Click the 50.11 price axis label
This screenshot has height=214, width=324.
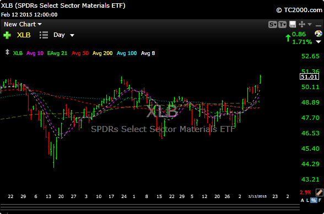pyautogui.click(x=310, y=87)
